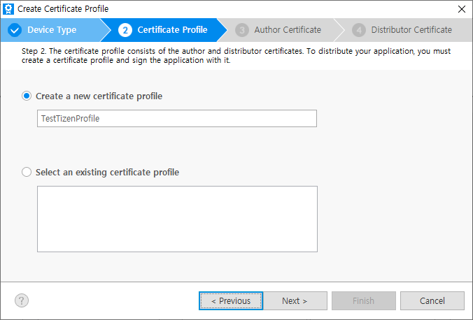
Task: Select the existing certificate profile radio option
Action: (x=27, y=172)
